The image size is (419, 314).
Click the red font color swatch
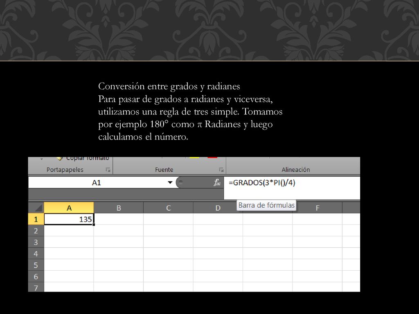pos(212,158)
